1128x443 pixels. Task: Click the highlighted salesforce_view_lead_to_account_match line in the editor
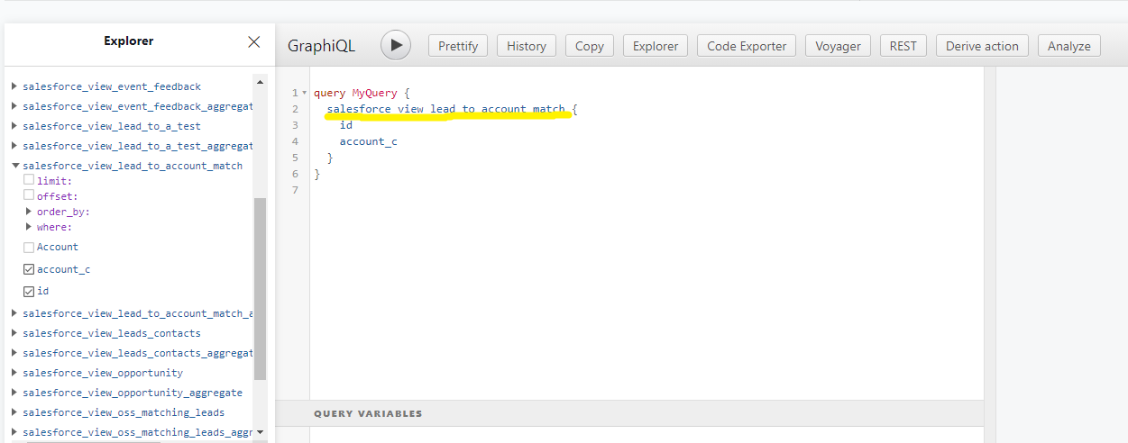click(x=446, y=109)
